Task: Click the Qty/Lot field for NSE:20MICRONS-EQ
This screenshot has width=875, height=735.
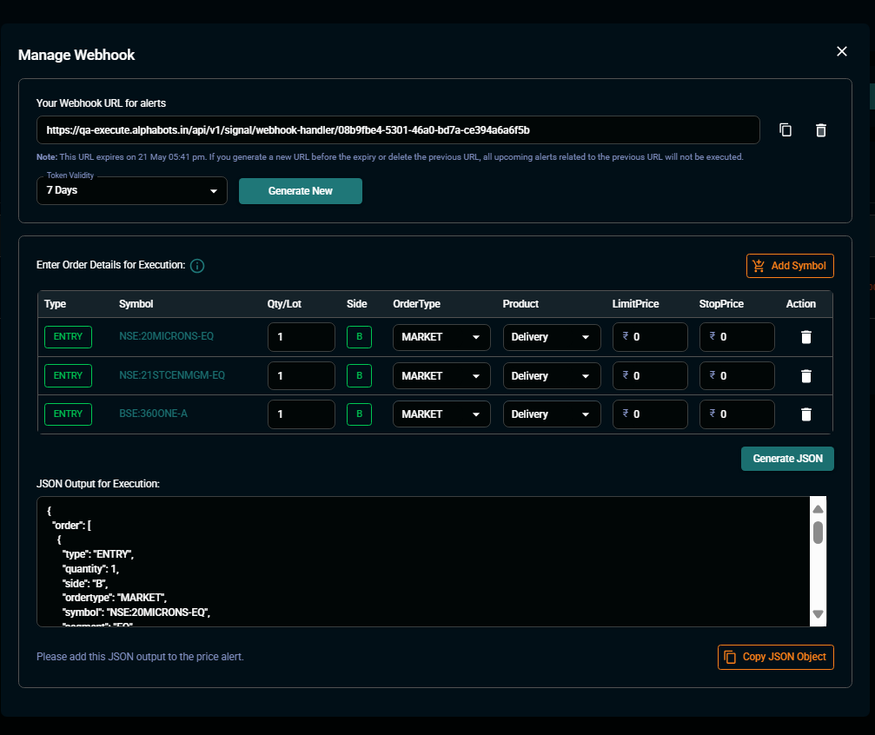Action: click(x=301, y=337)
